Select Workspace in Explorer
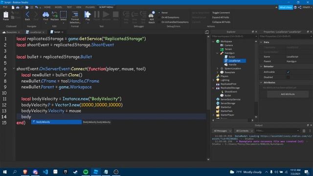Image resolution: width=313 pixels, height=176 pixels. coord(226,41)
